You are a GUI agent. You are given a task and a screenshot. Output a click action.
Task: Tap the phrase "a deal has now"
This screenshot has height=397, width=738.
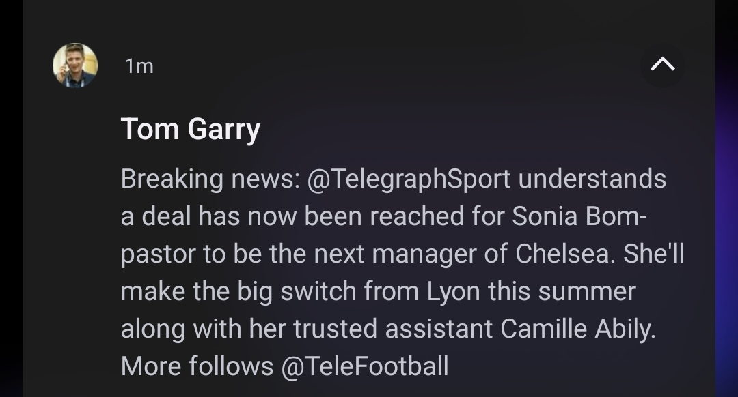click(x=209, y=216)
